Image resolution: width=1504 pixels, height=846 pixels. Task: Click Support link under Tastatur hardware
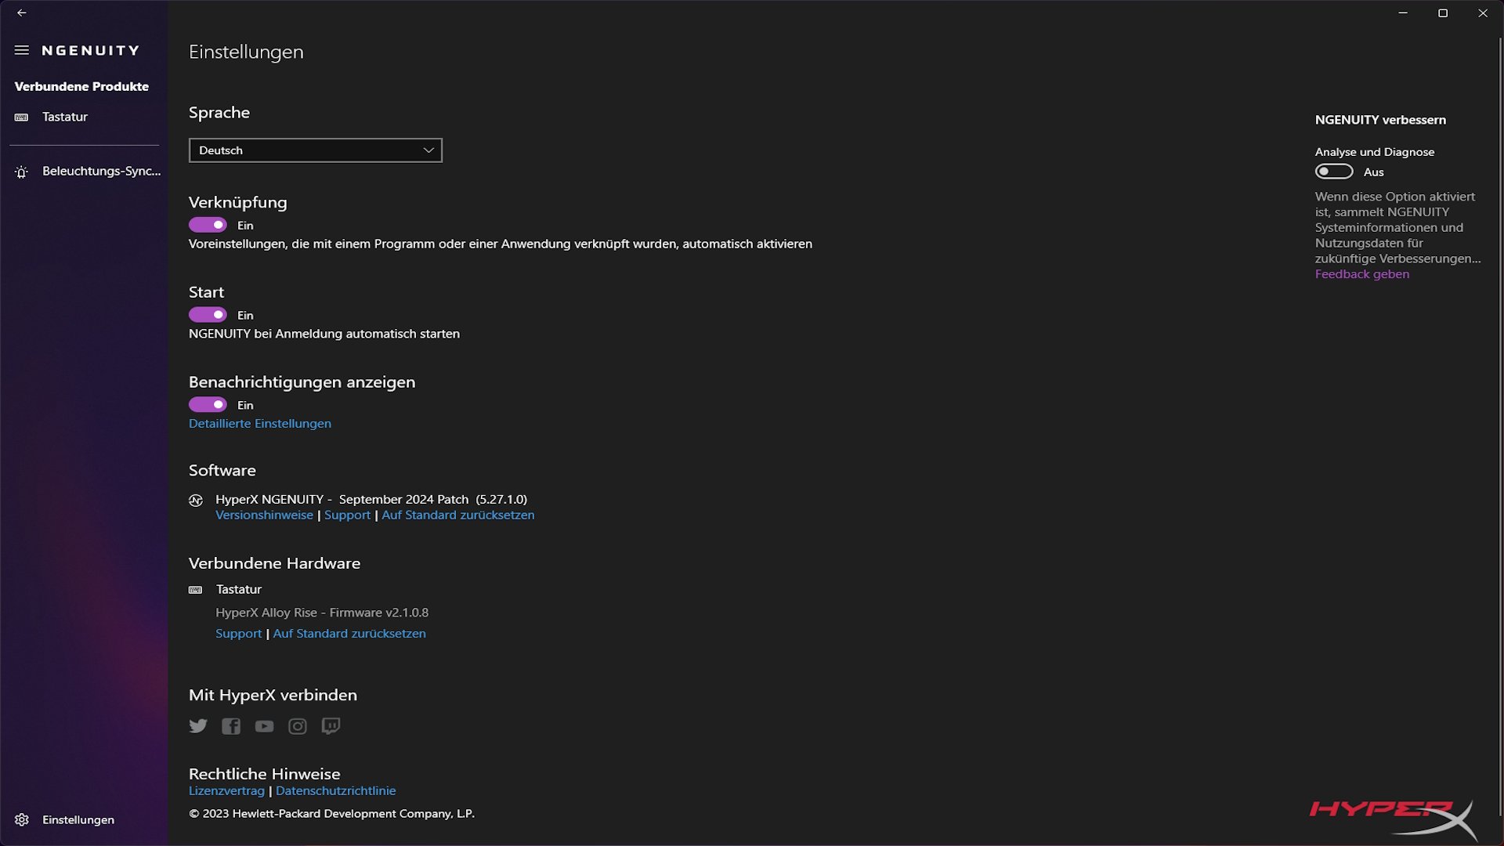tap(239, 634)
